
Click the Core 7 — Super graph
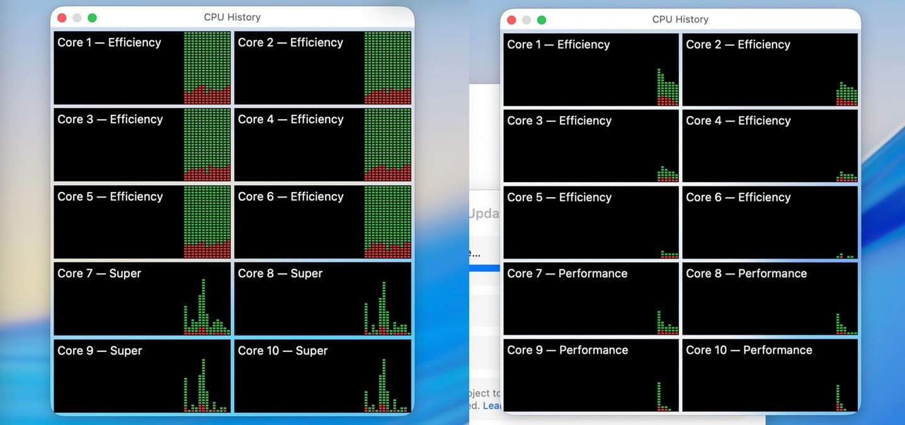(x=142, y=299)
